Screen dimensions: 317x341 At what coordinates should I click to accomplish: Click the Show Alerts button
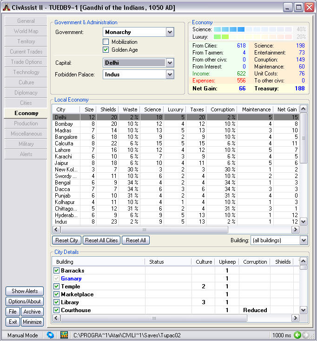pos(25,291)
